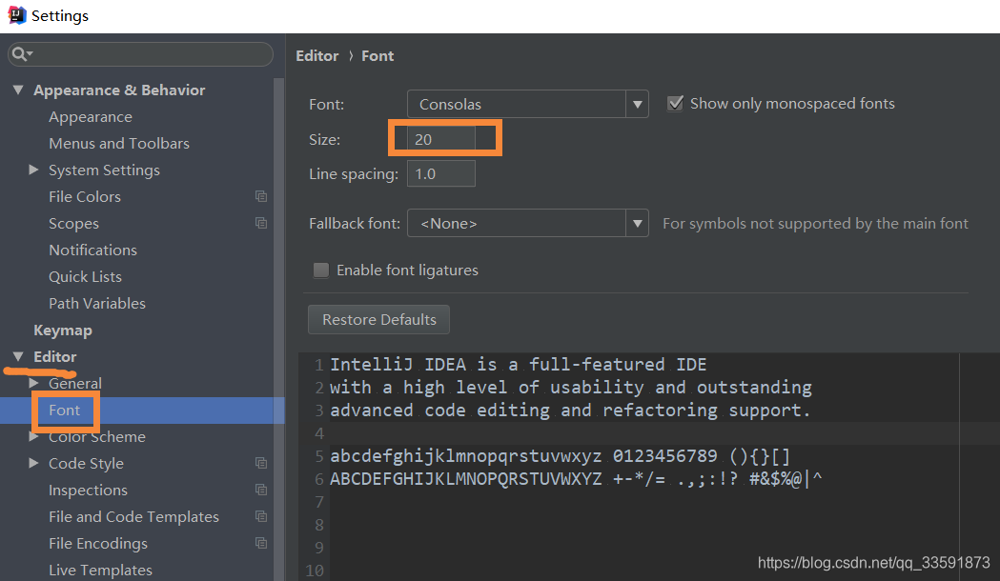Image resolution: width=1000 pixels, height=581 pixels.
Task: Select Font under Editor
Action: [65, 411]
